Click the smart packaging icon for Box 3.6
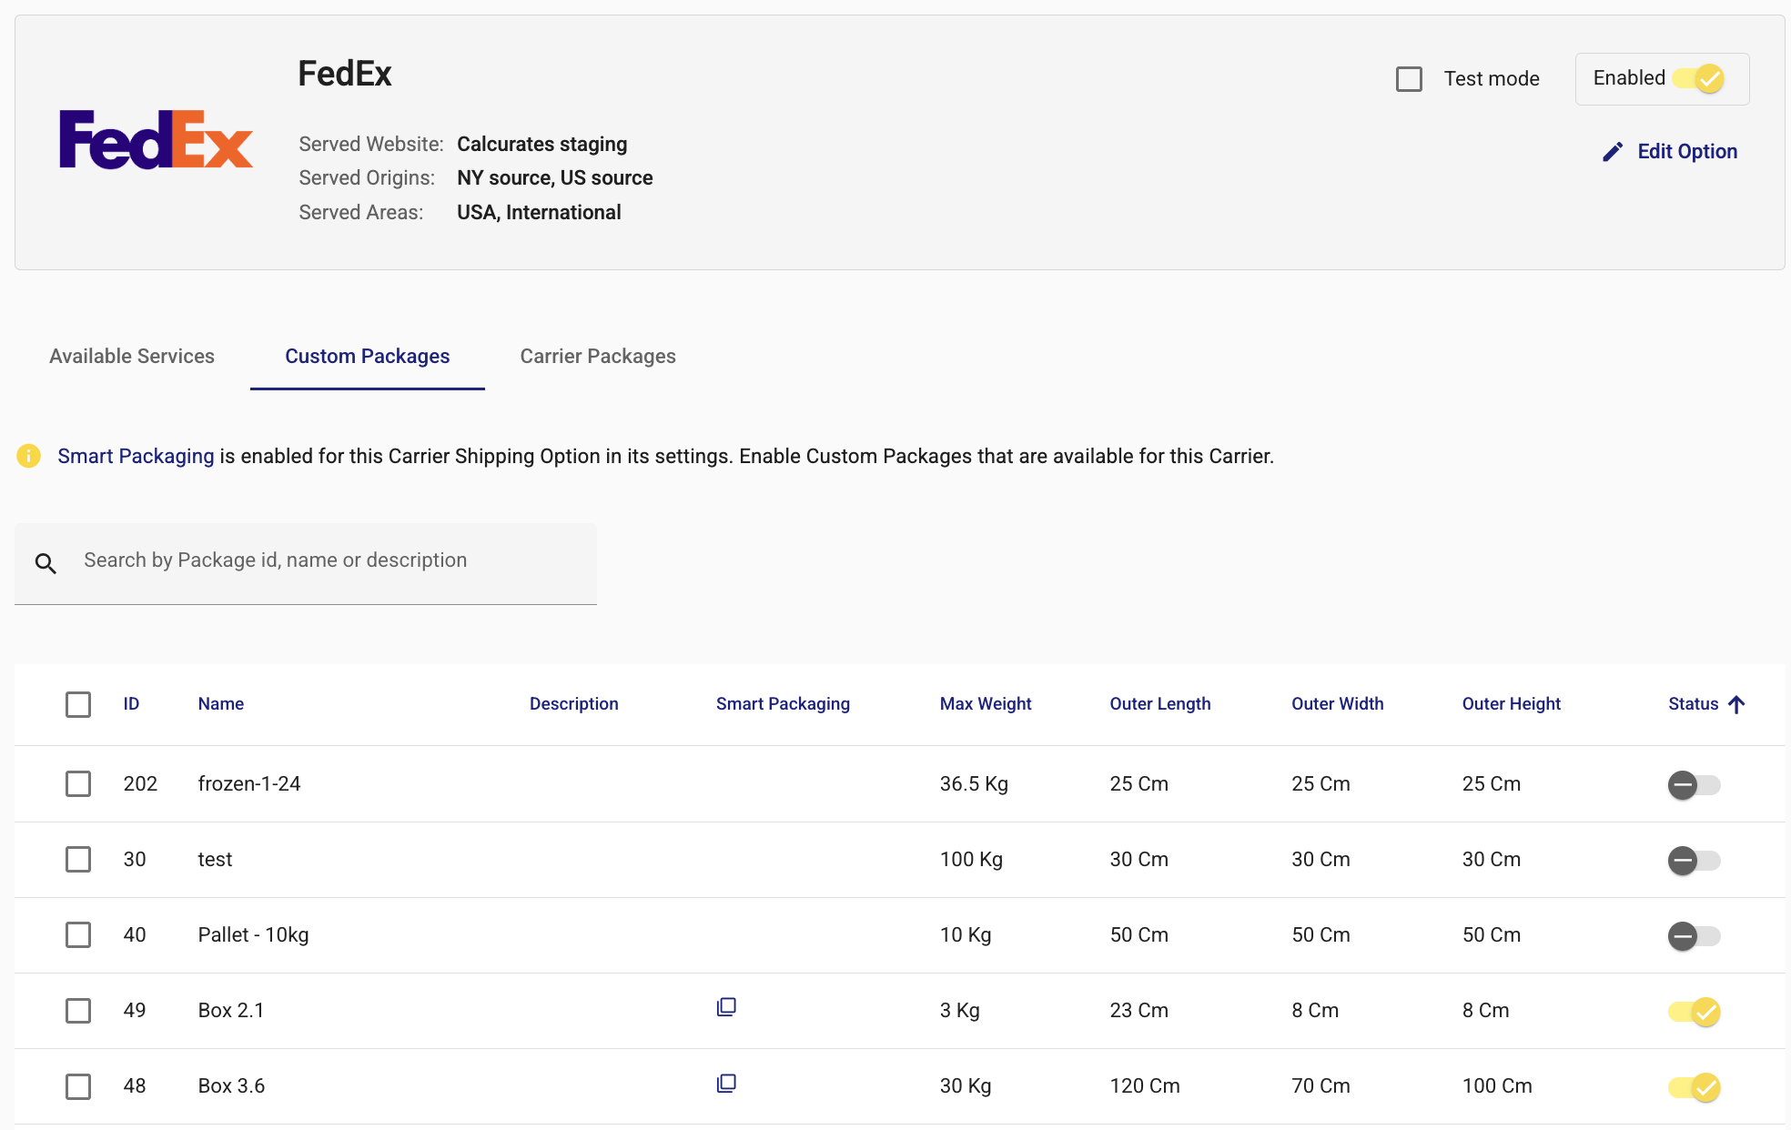 (x=726, y=1084)
